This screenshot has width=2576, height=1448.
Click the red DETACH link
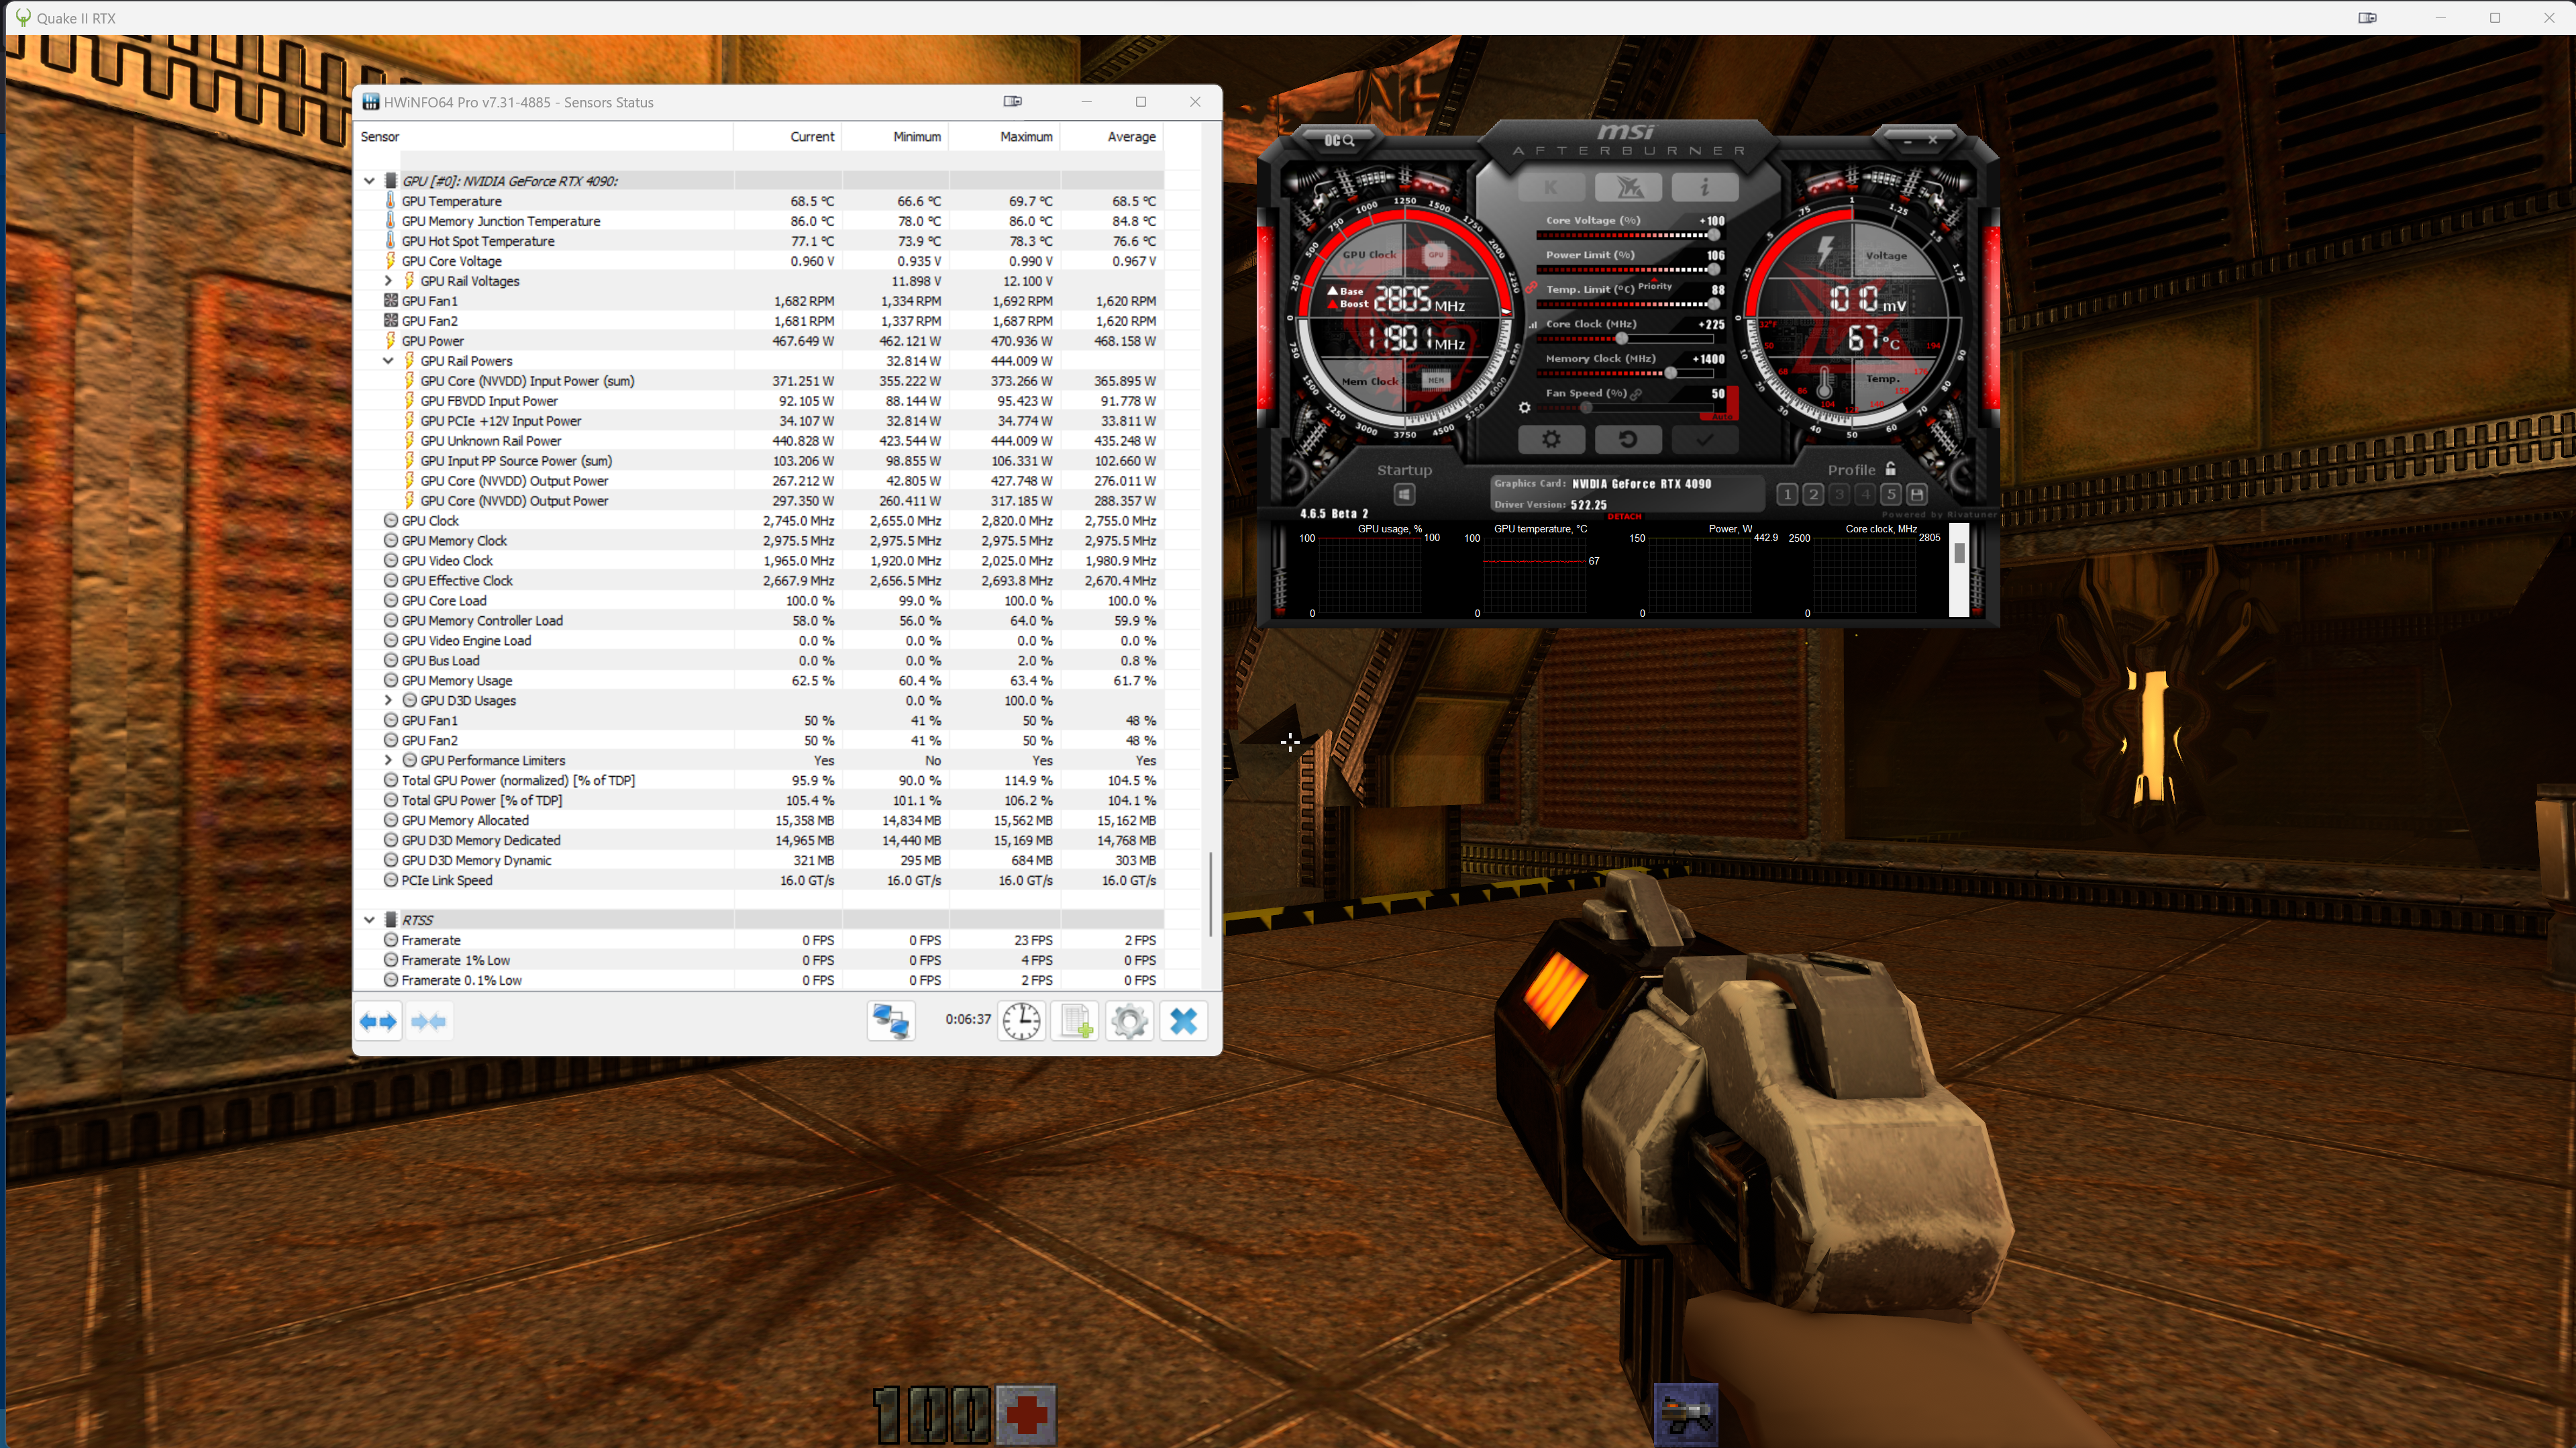[1624, 516]
